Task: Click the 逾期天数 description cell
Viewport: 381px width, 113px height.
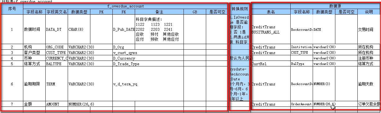Action: coord(369,84)
